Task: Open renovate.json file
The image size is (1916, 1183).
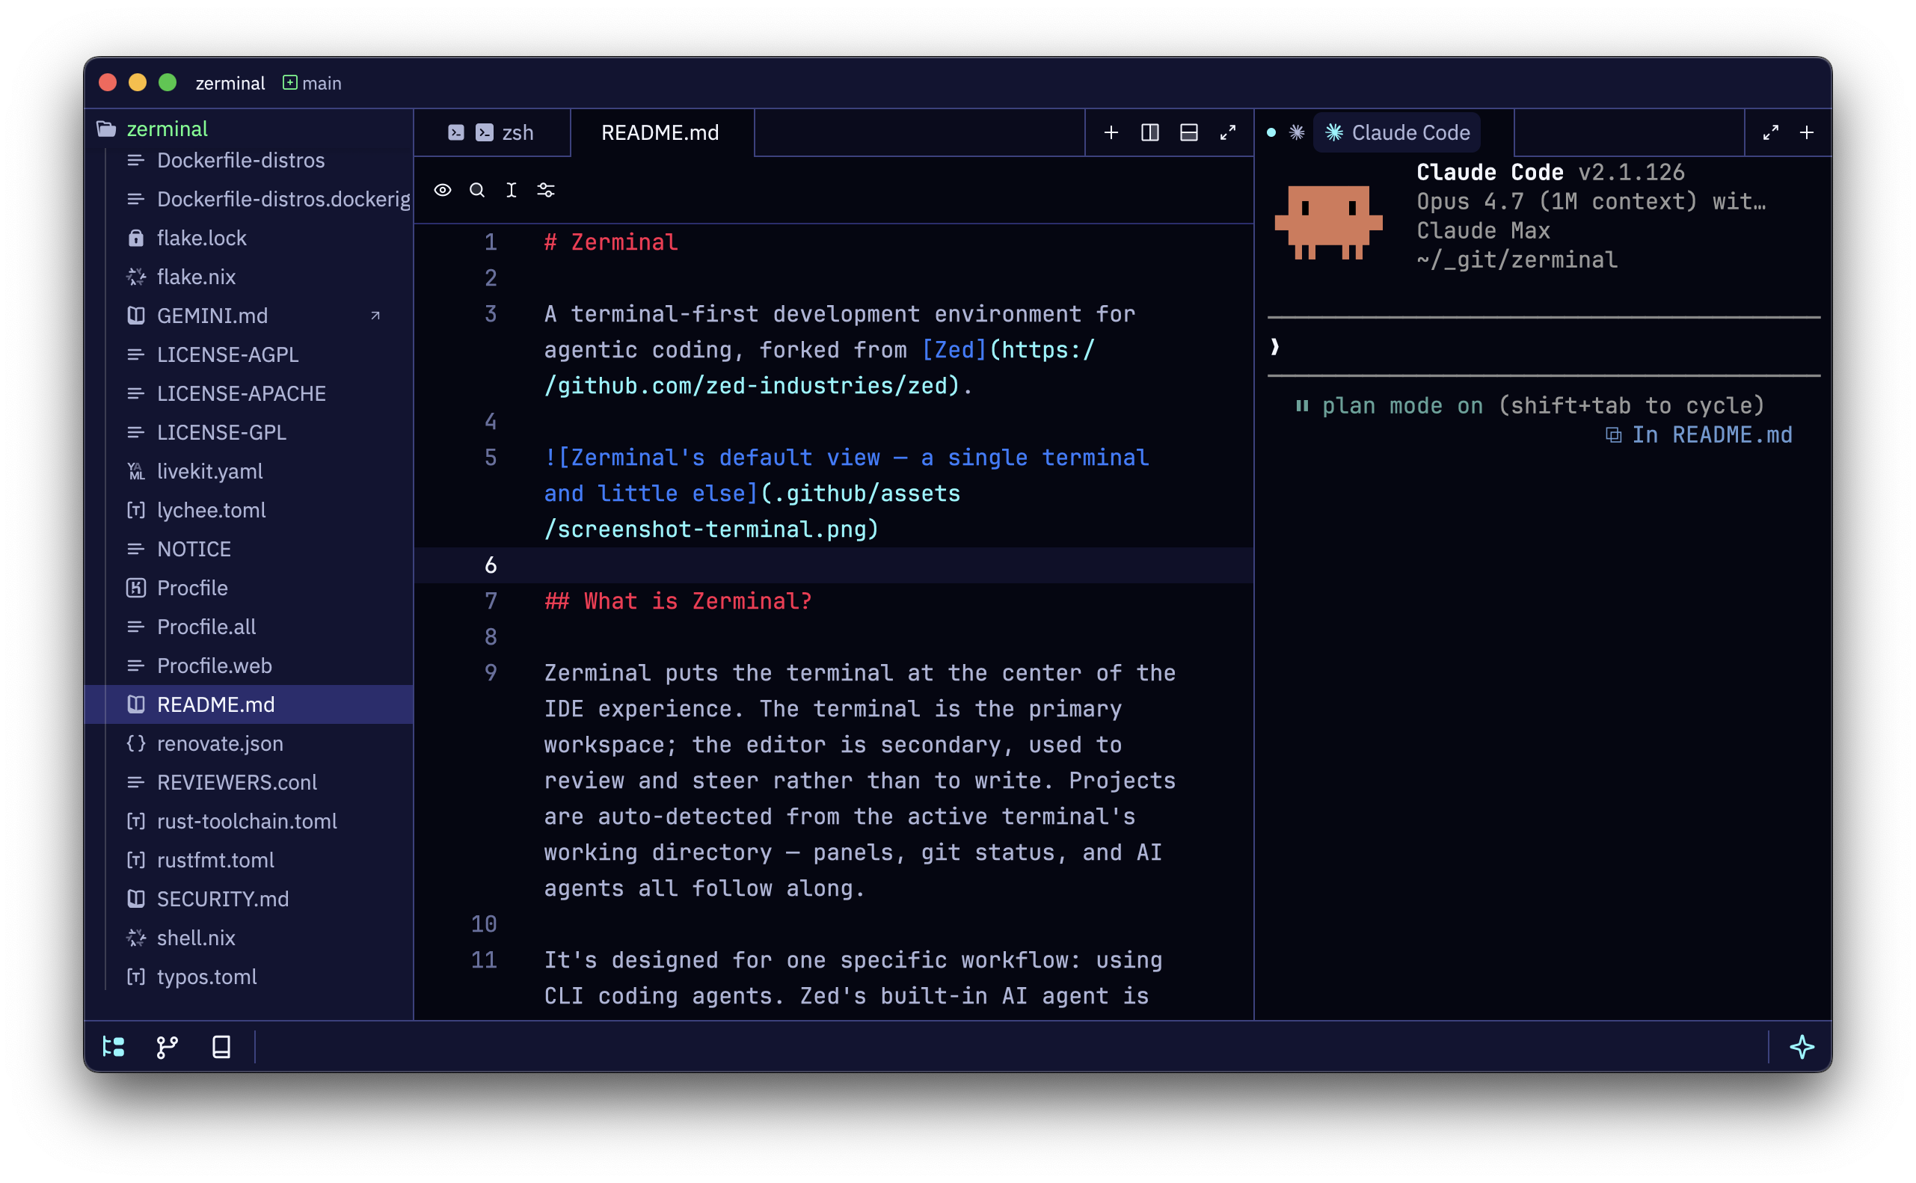Action: point(249,743)
